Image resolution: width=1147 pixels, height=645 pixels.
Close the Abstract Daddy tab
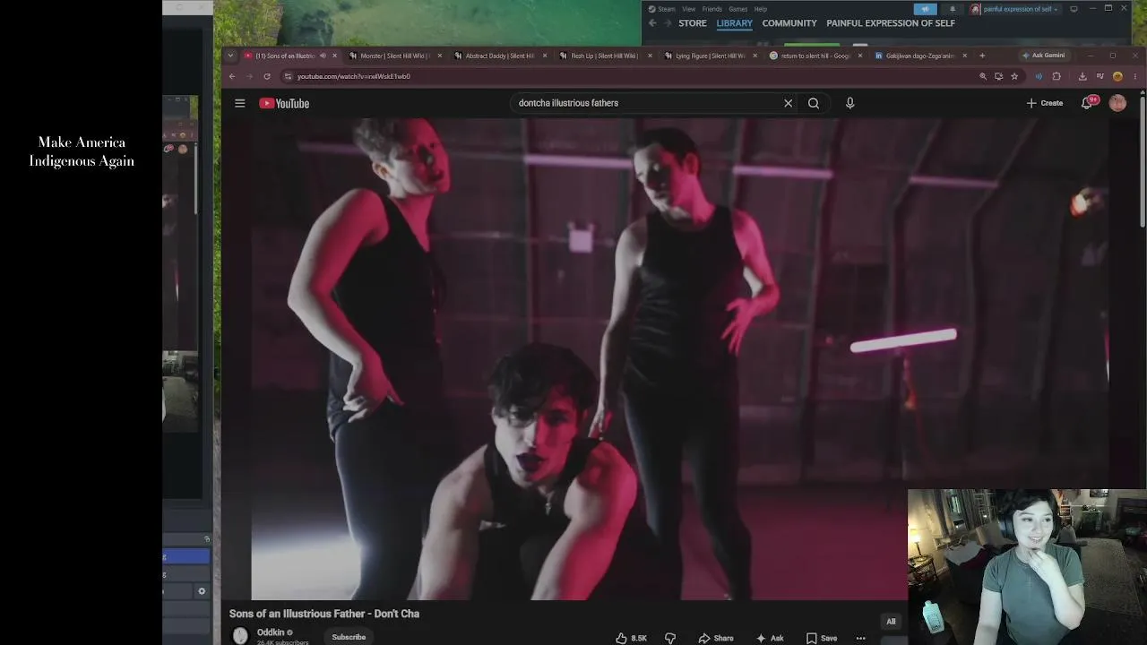[x=545, y=56]
